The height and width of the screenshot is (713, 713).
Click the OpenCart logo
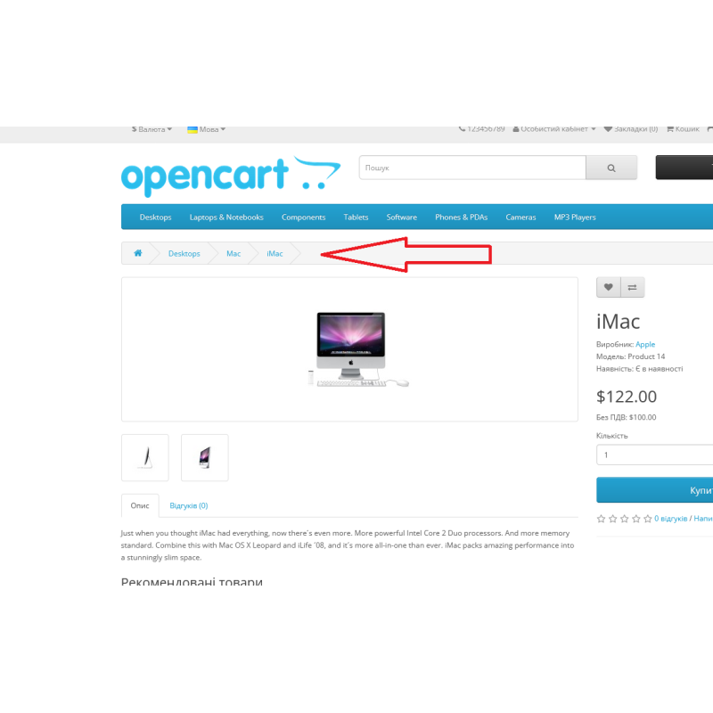(x=231, y=176)
